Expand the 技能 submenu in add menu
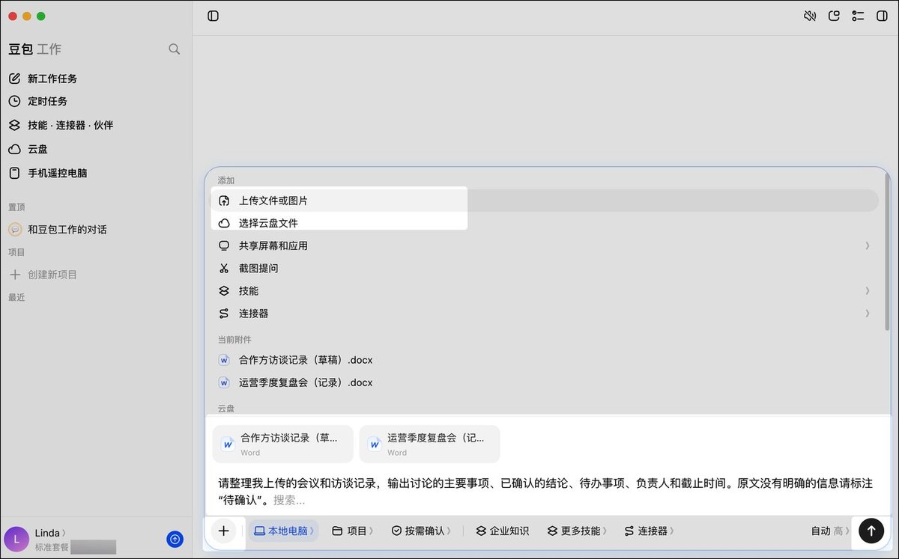Viewport: 899px width, 559px height. 545,290
